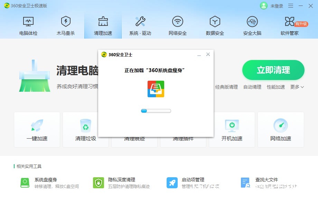Select the 网络加速 label
Viewport: 318px width, 200px height.
[x=281, y=139]
